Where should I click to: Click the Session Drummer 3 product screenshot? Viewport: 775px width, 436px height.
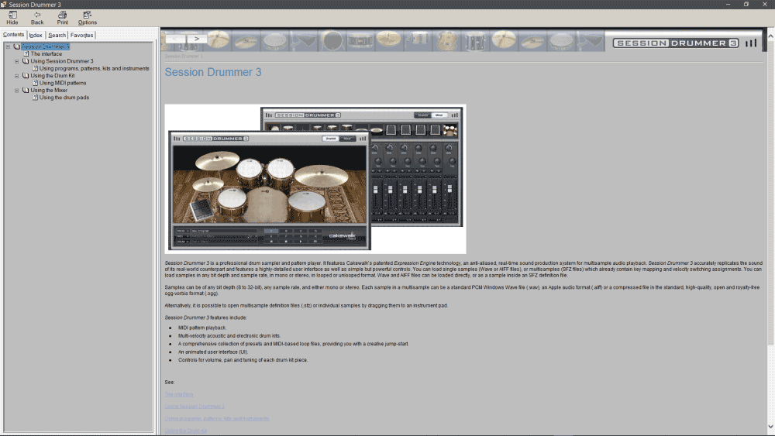click(315, 179)
